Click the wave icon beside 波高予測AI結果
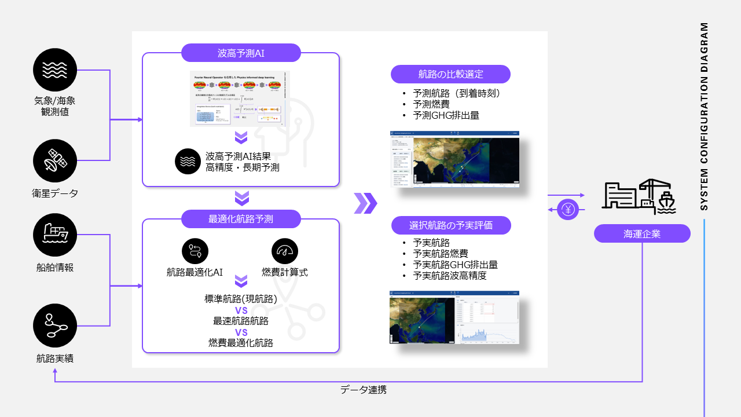The height and width of the screenshot is (417, 741). click(188, 161)
